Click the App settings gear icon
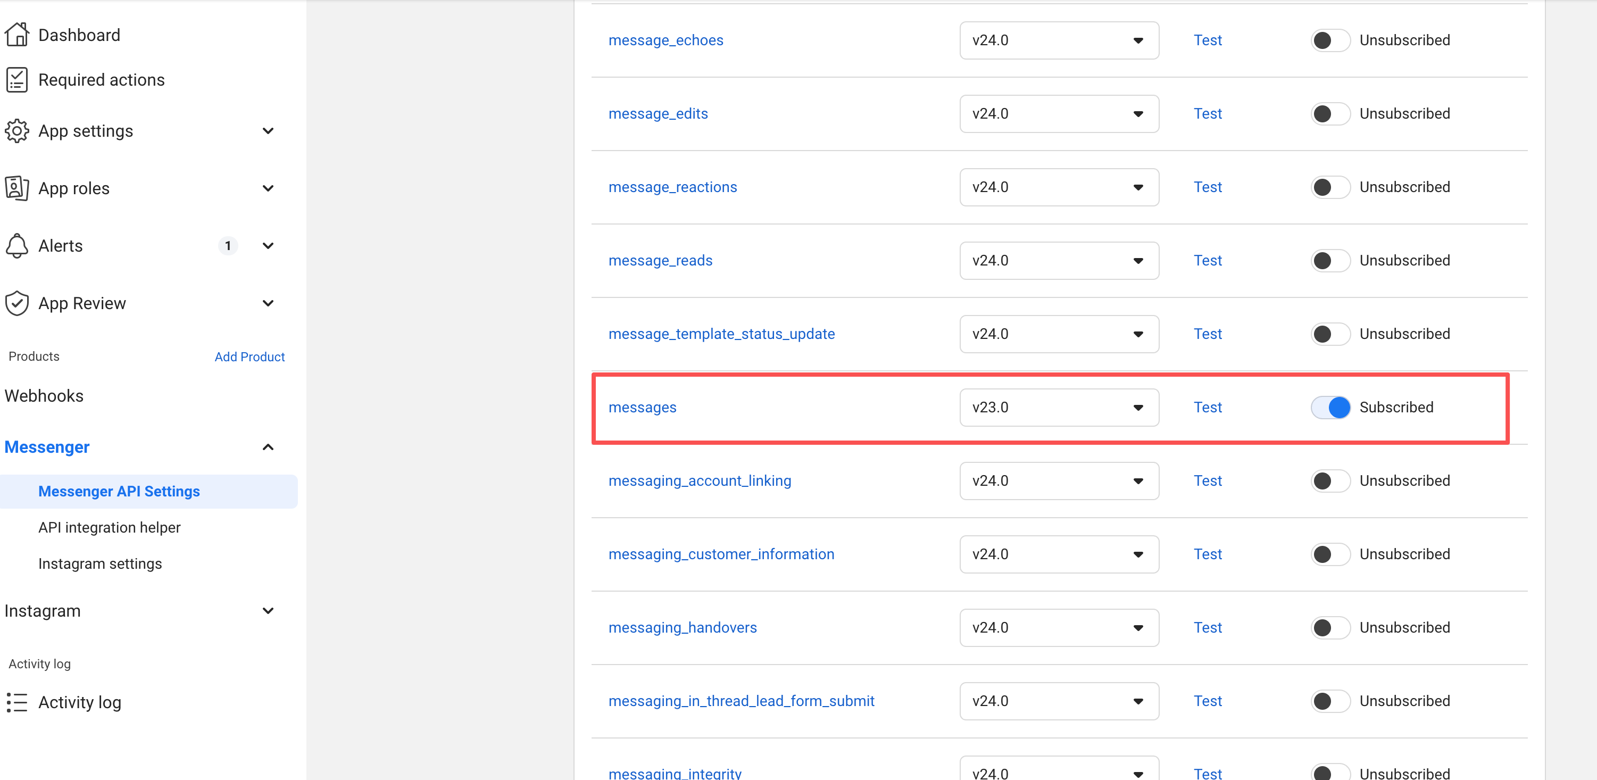 coord(16,131)
